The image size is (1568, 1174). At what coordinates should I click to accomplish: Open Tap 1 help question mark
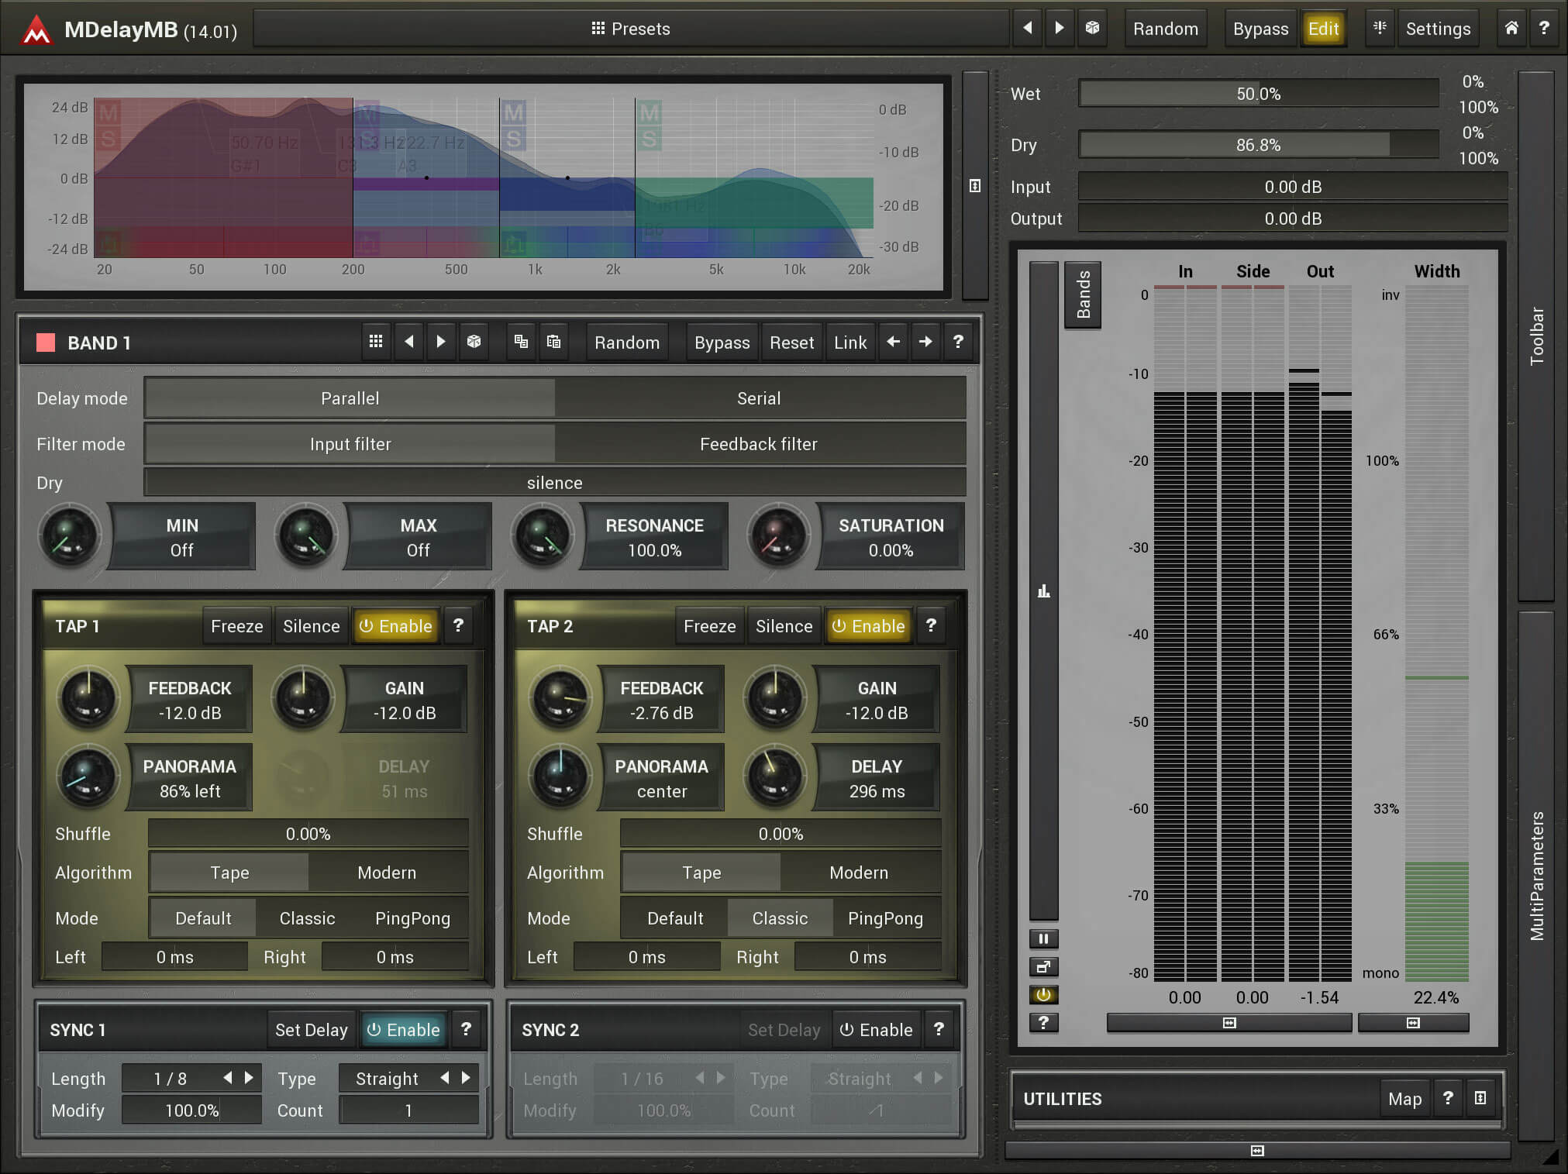(458, 625)
